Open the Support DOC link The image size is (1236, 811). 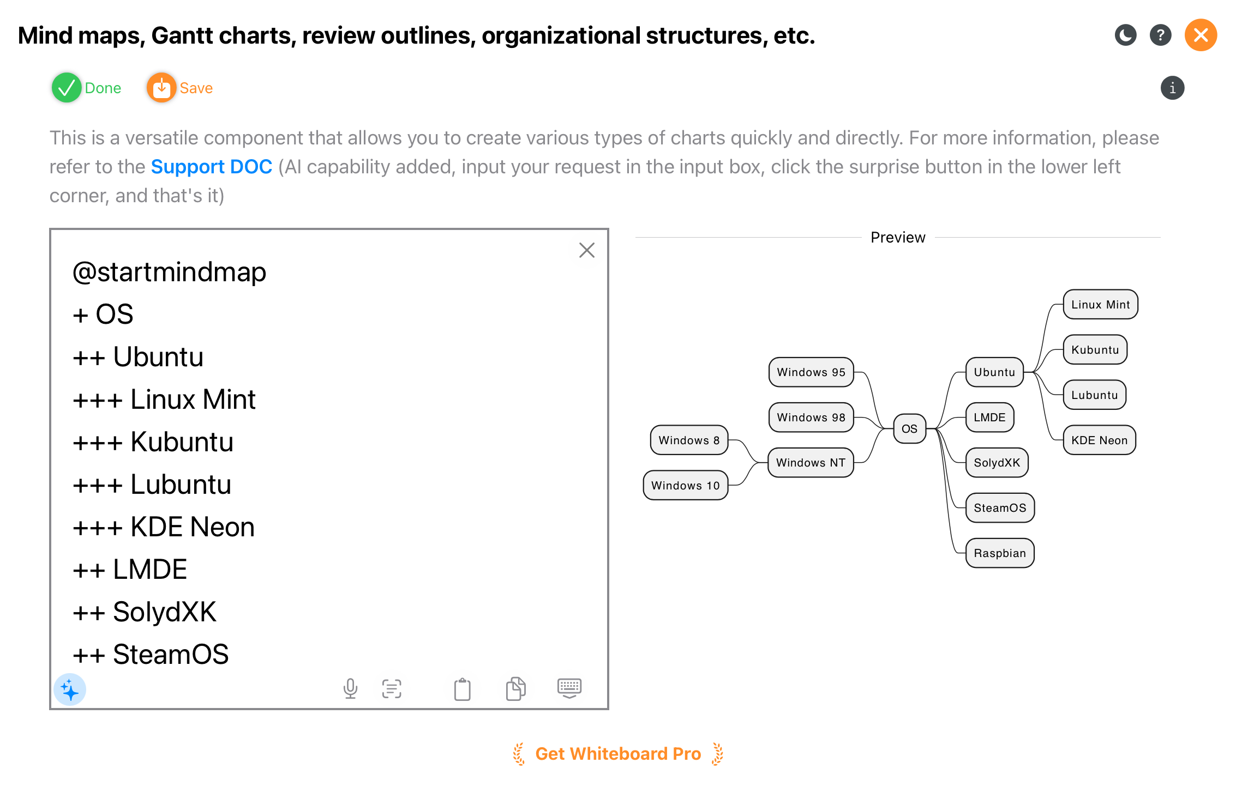(211, 167)
